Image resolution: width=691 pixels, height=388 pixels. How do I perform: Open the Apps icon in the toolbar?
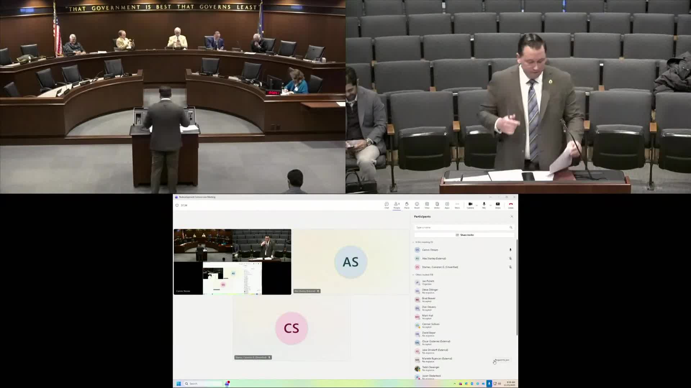[447, 205]
